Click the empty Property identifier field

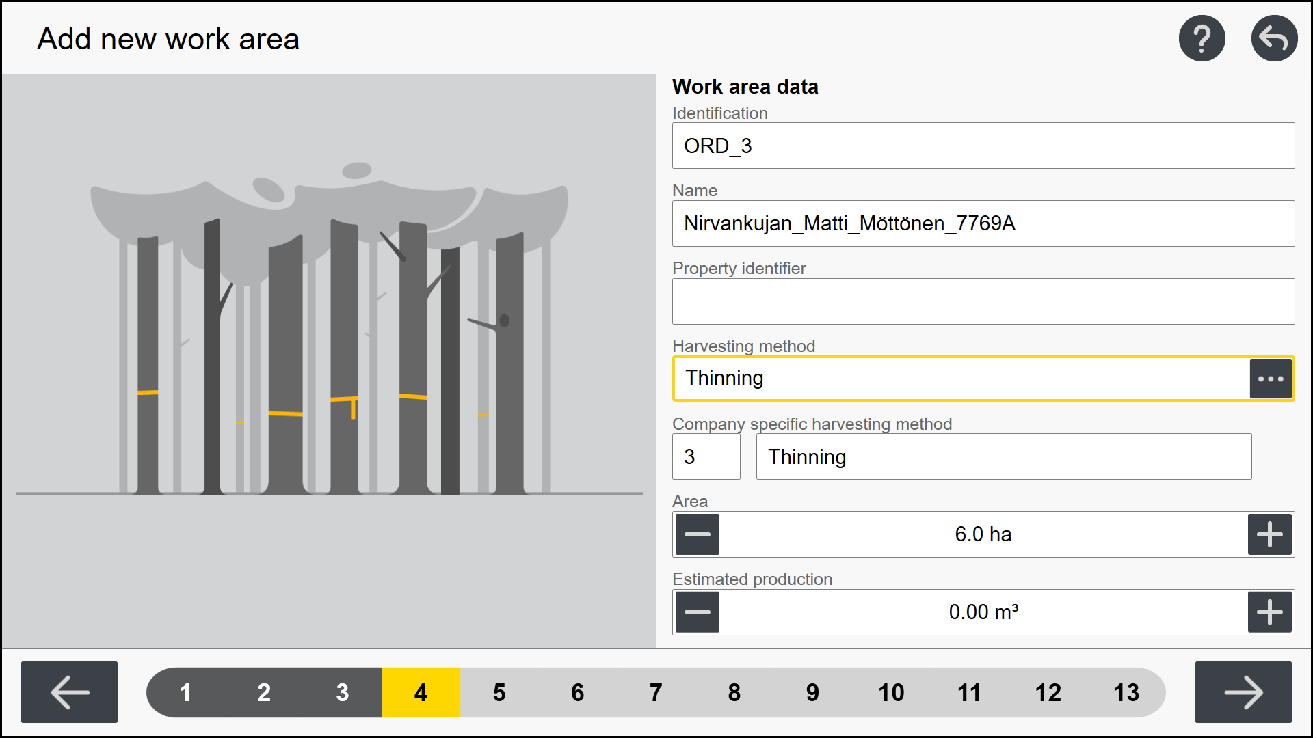click(x=983, y=301)
